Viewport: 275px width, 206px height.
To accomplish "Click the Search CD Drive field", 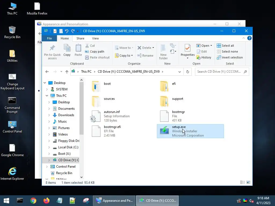I will click(222, 72).
